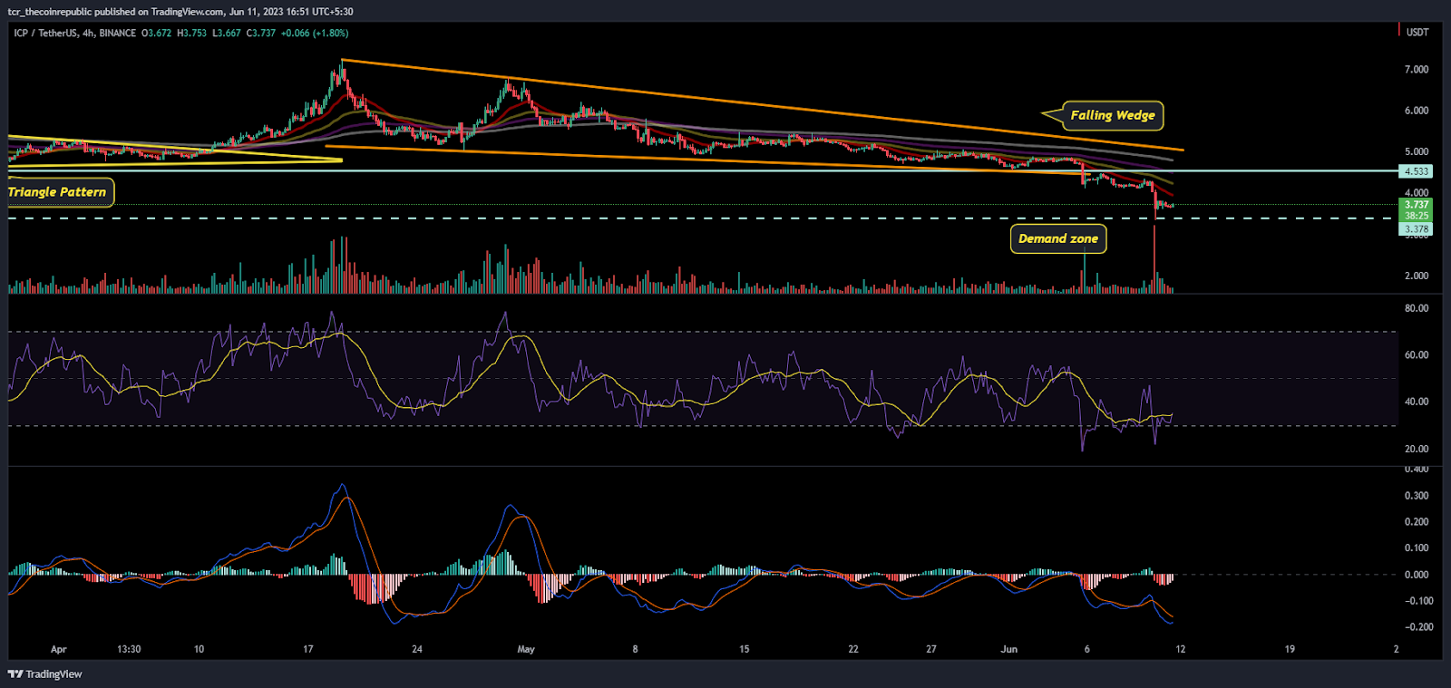The height and width of the screenshot is (688, 1451).
Task: Click the 38:25 candle countdown label
Action: [x=1417, y=216]
